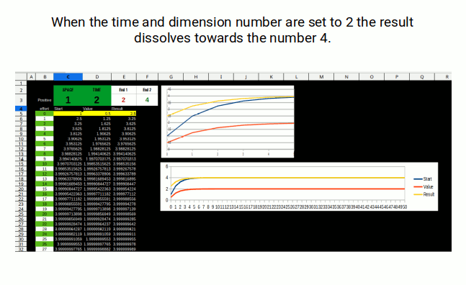Viewport: 466px width, 285px height.
Task: Click the End 1 header cell
Action: point(124,90)
